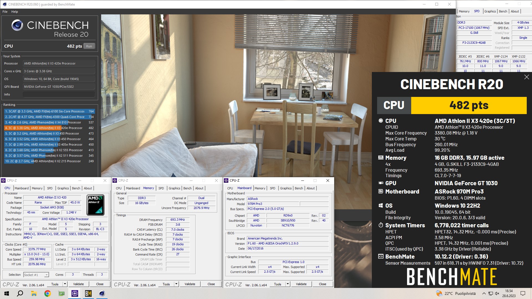The height and width of the screenshot is (299, 532).
Task: Click Validate in the first CPU-Z window
Action: coord(78,284)
